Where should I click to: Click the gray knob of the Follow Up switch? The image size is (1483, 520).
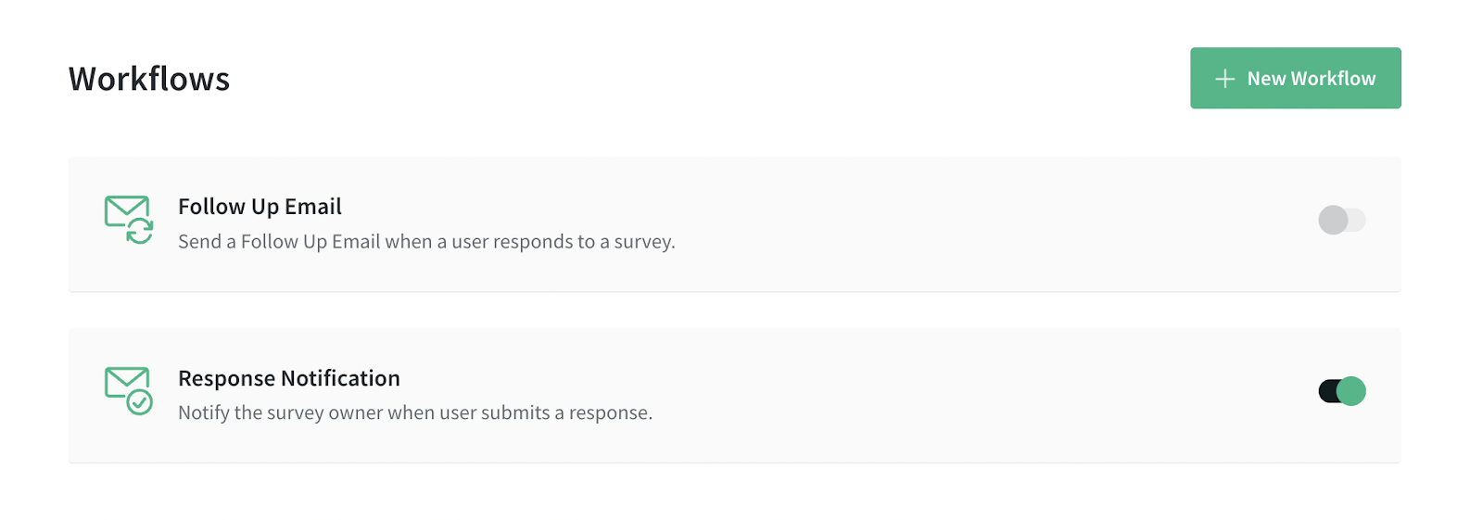click(x=1333, y=220)
